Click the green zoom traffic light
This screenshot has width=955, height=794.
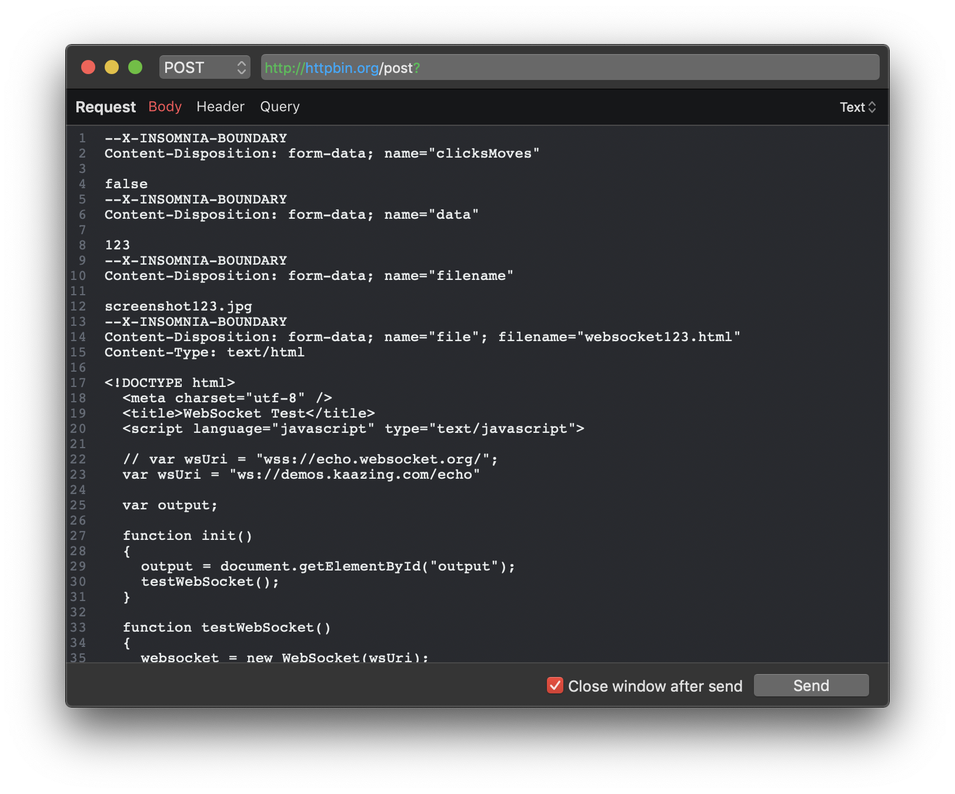pos(135,67)
